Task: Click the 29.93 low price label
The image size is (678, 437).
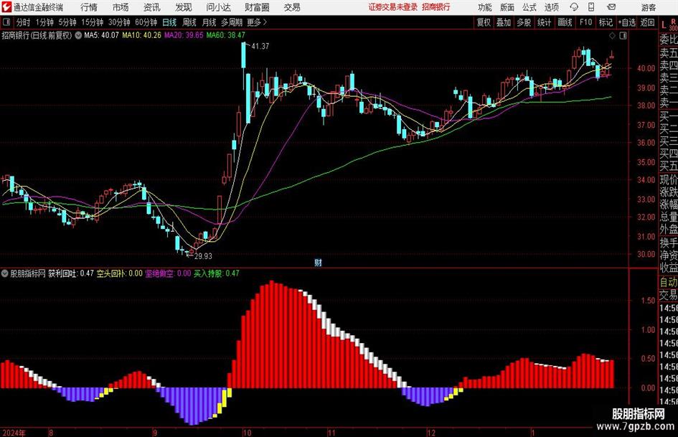Action: [x=203, y=256]
